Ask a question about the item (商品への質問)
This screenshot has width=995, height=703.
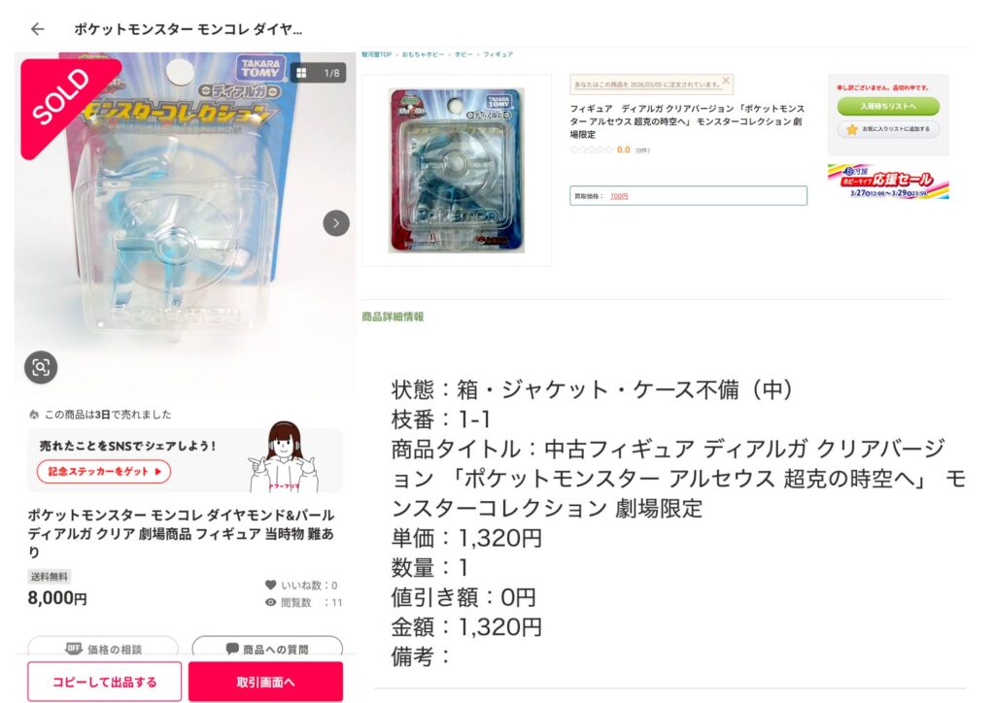pos(267,649)
